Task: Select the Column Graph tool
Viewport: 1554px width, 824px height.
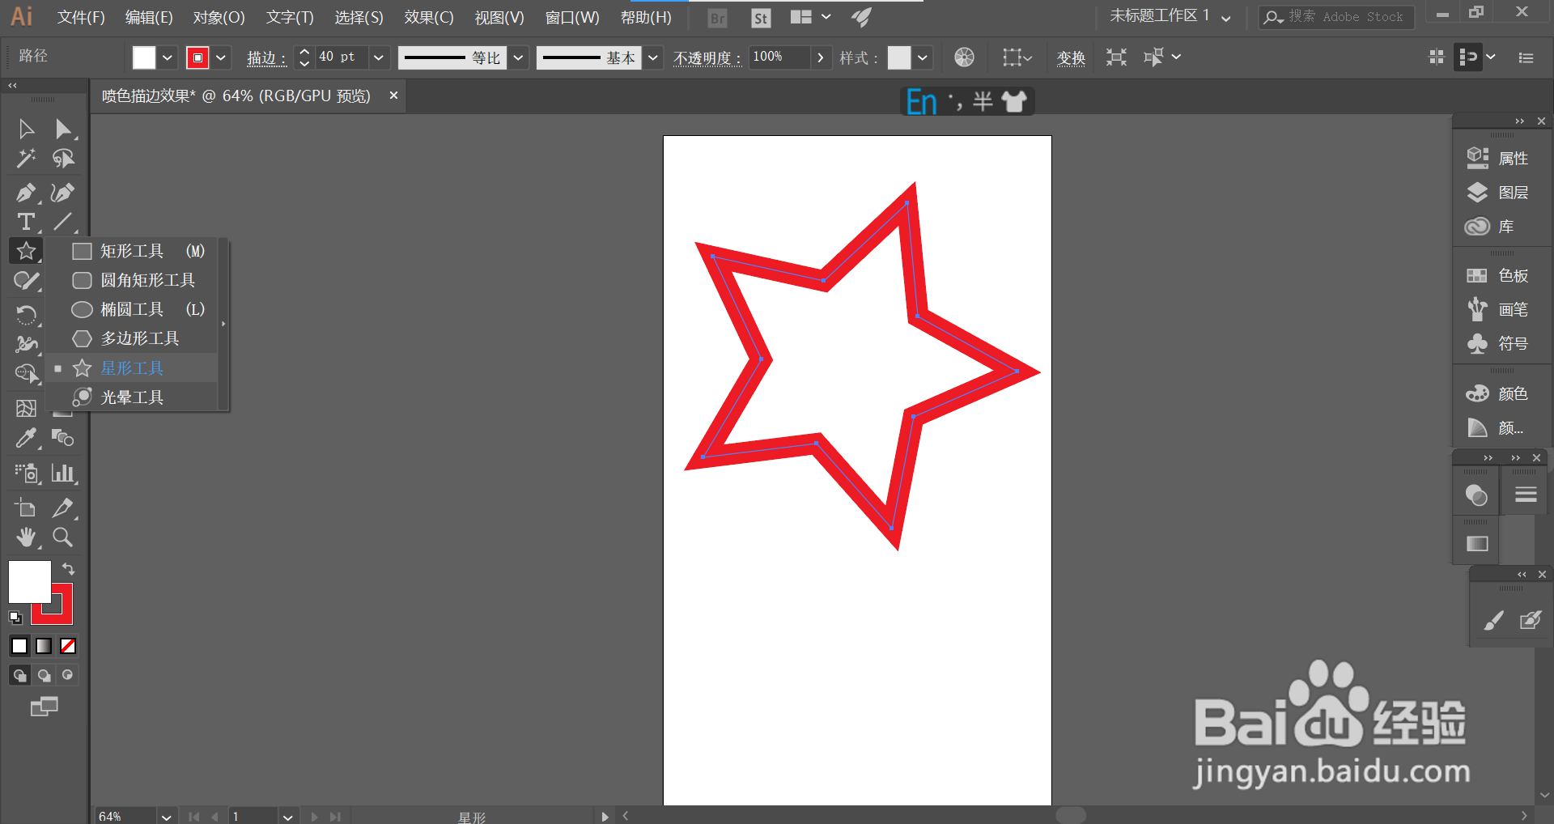Action: point(62,473)
